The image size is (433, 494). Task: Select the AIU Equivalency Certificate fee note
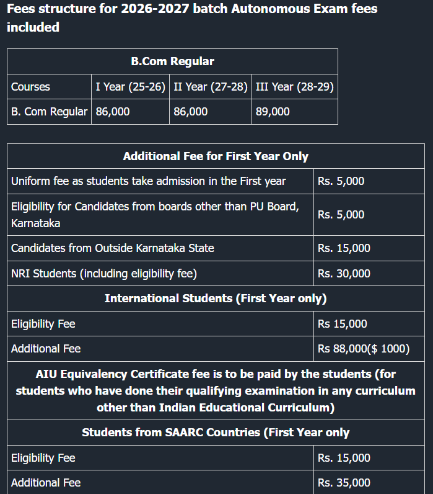point(216,391)
